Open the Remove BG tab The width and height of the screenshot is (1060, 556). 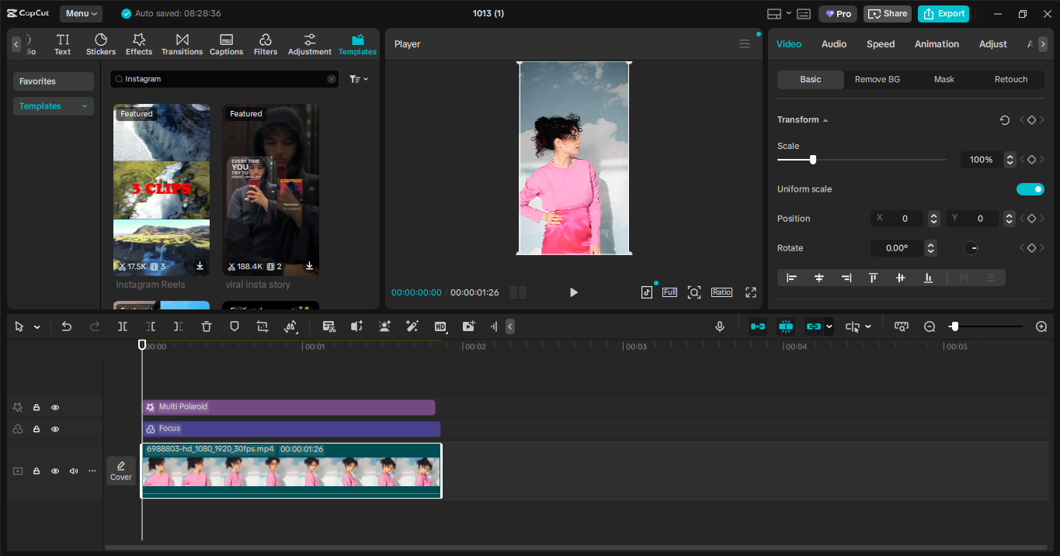(877, 79)
